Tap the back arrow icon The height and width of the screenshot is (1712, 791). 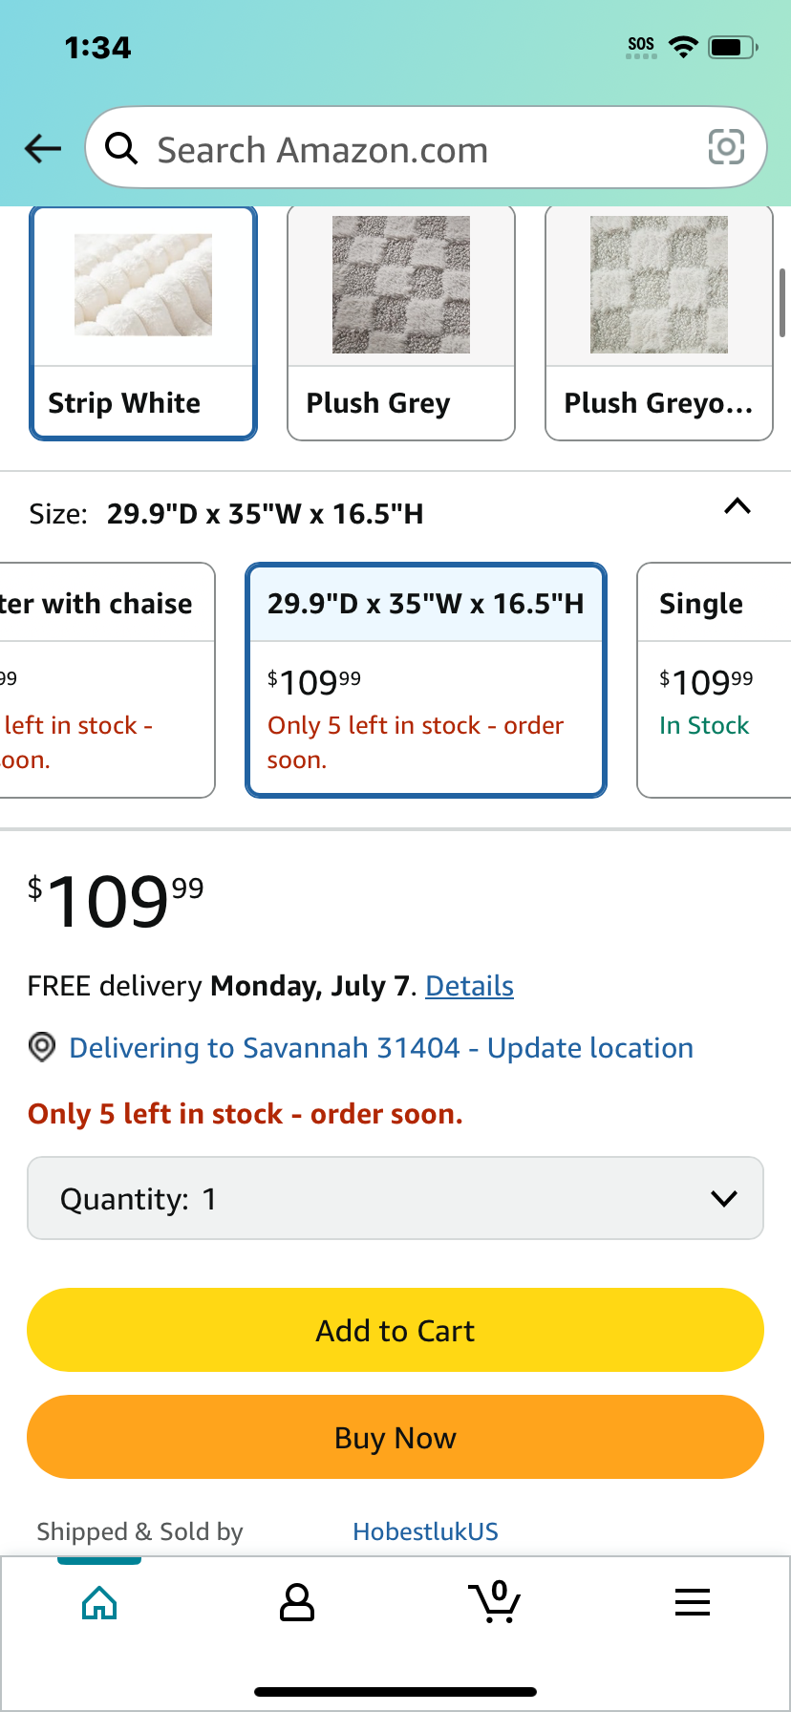pos(43,148)
